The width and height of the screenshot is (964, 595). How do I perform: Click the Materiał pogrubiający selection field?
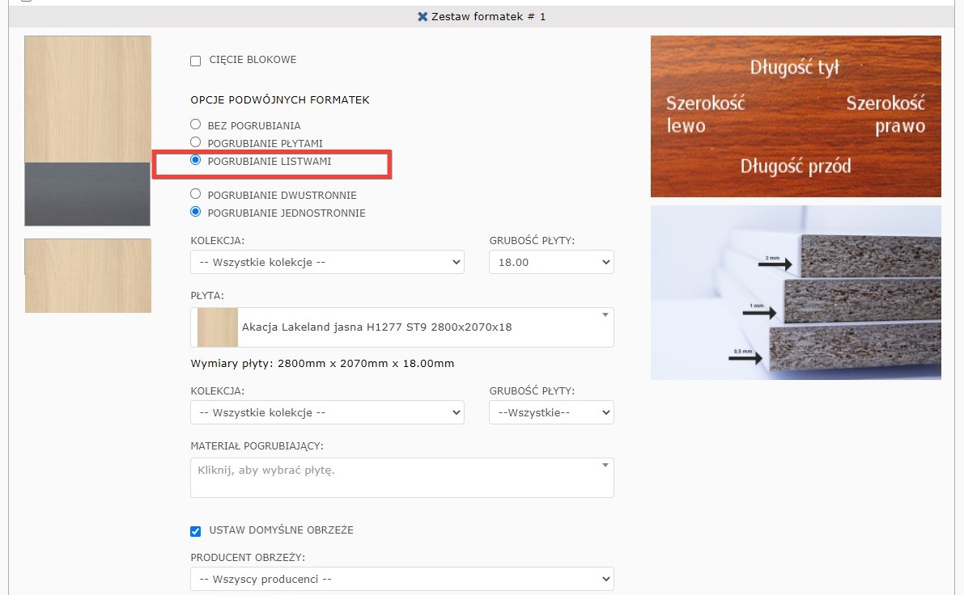pyautogui.click(x=401, y=478)
